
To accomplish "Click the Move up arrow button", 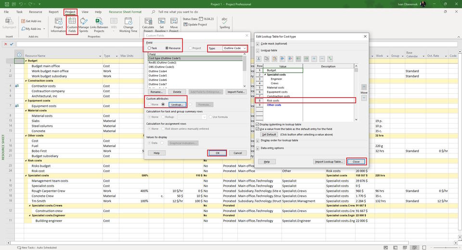I will pos(364,87).
